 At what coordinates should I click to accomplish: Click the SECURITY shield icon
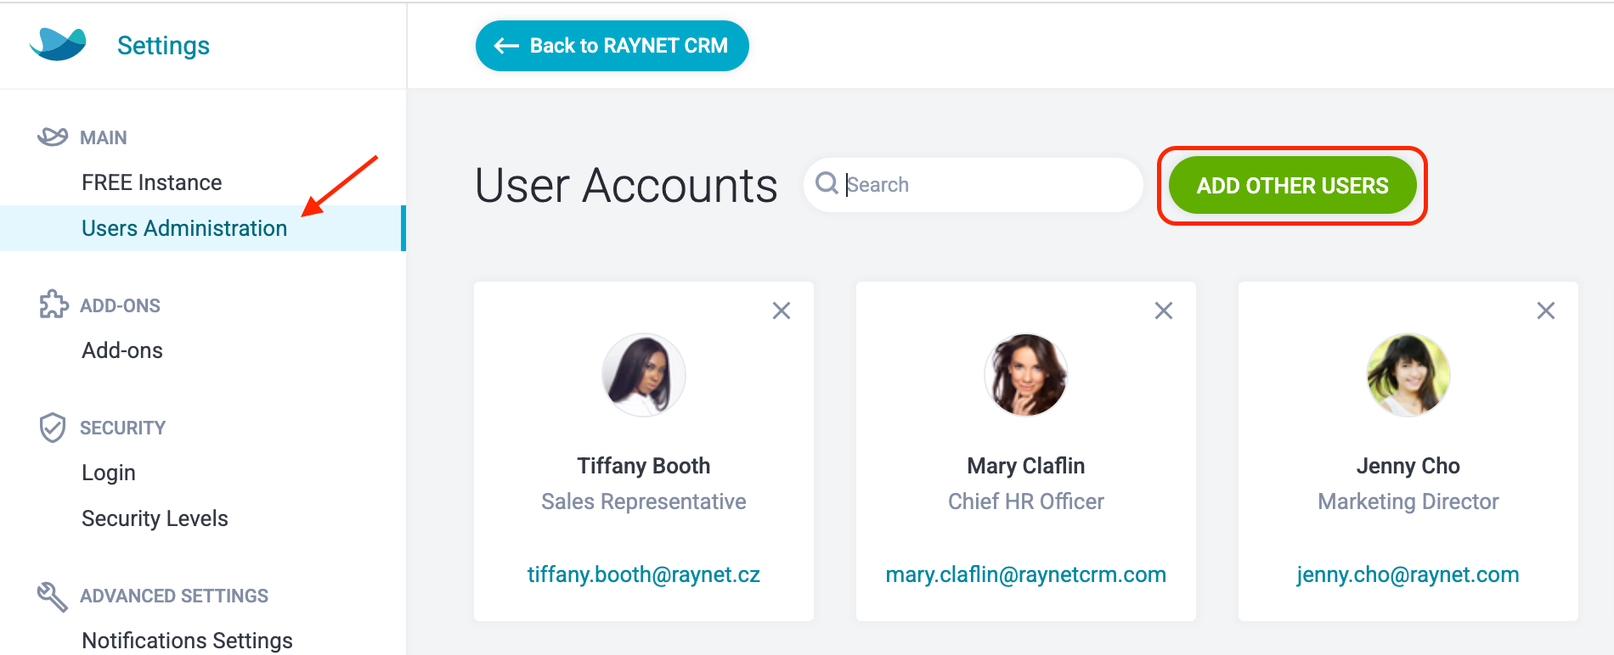(53, 428)
